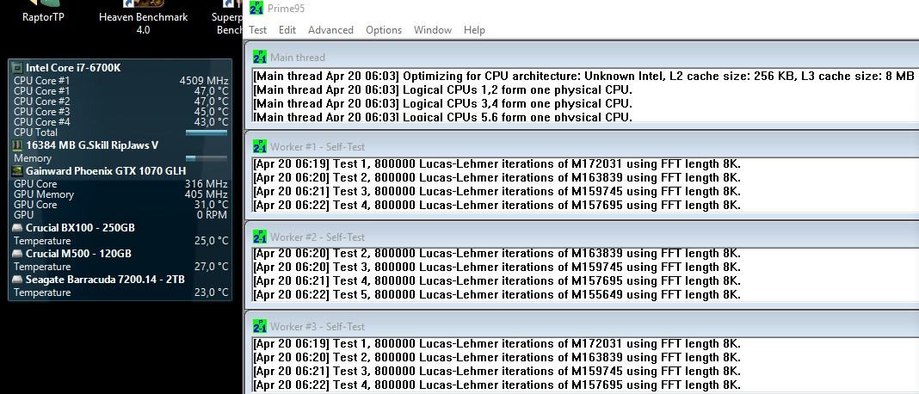The height and width of the screenshot is (394, 919).
Task: Click the Crucial M500 drive icon
Action: click(17, 253)
